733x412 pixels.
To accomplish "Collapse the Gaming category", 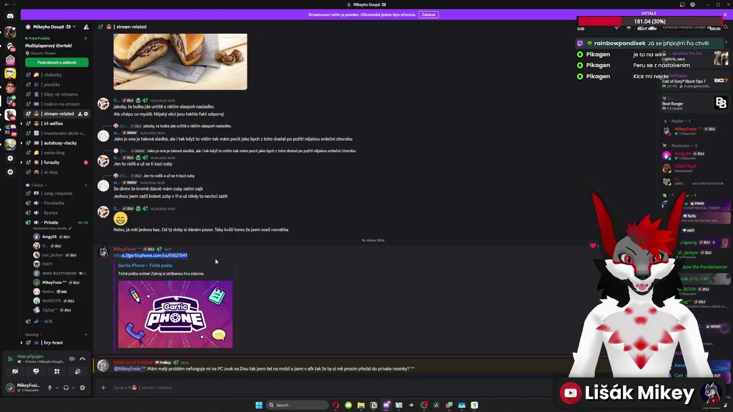I will (x=33, y=335).
